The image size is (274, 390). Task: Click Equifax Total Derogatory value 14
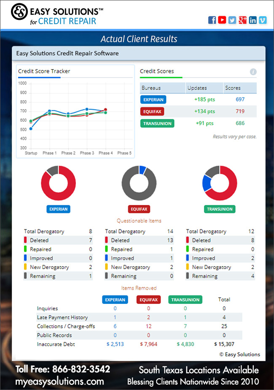(170, 231)
